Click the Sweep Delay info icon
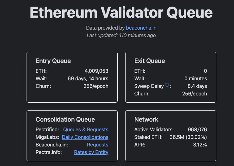 (167, 85)
